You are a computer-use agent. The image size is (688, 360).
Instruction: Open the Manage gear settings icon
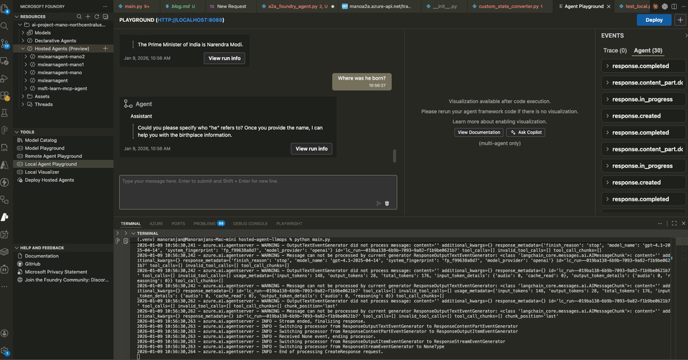pyautogui.click(x=5, y=351)
